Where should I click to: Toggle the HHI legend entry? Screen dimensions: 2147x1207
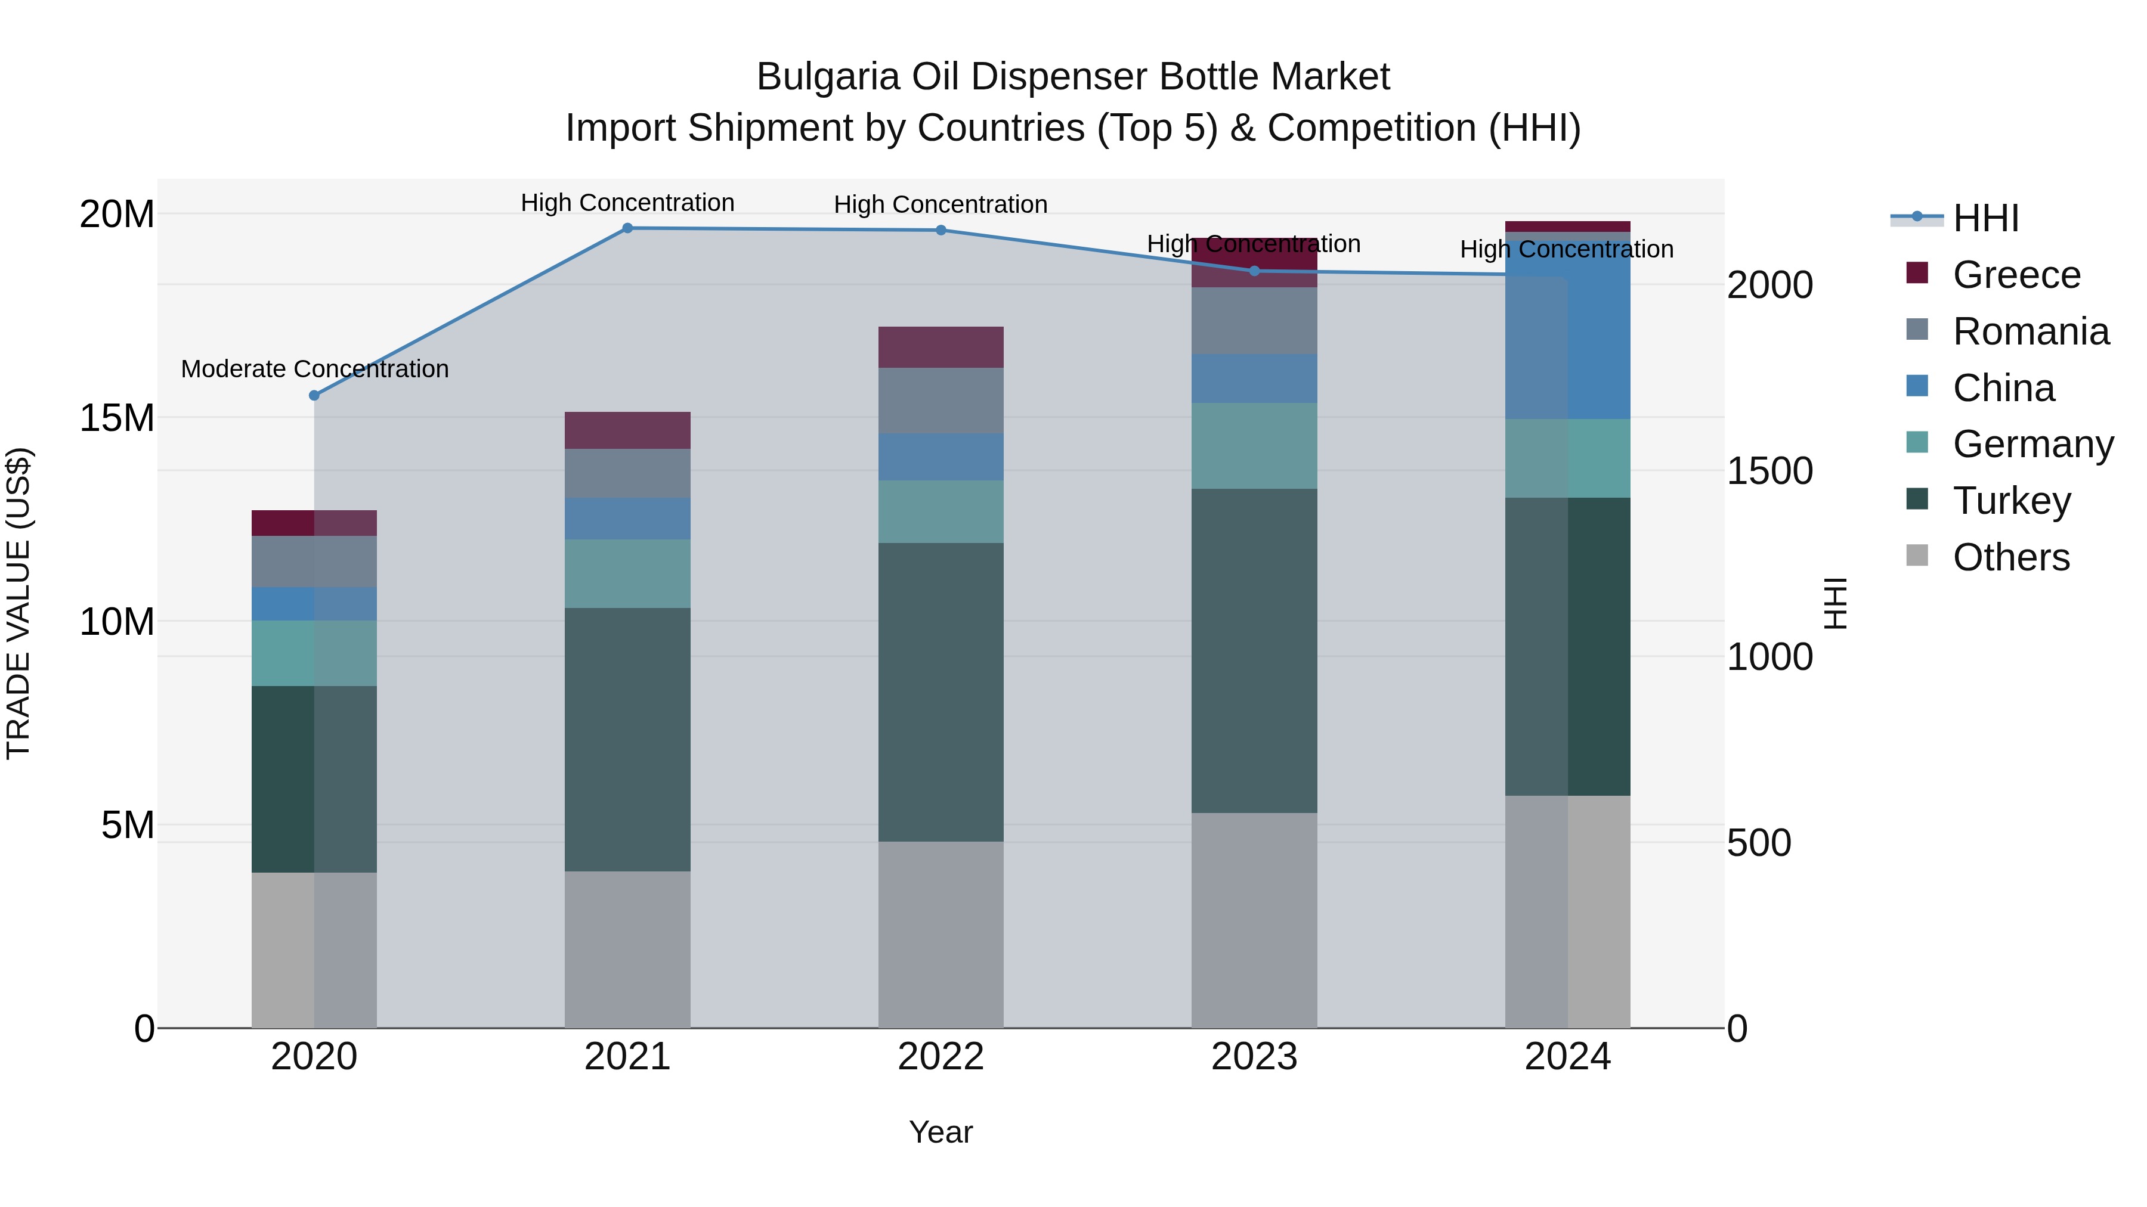pyautogui.click(x=1956, y=218)
